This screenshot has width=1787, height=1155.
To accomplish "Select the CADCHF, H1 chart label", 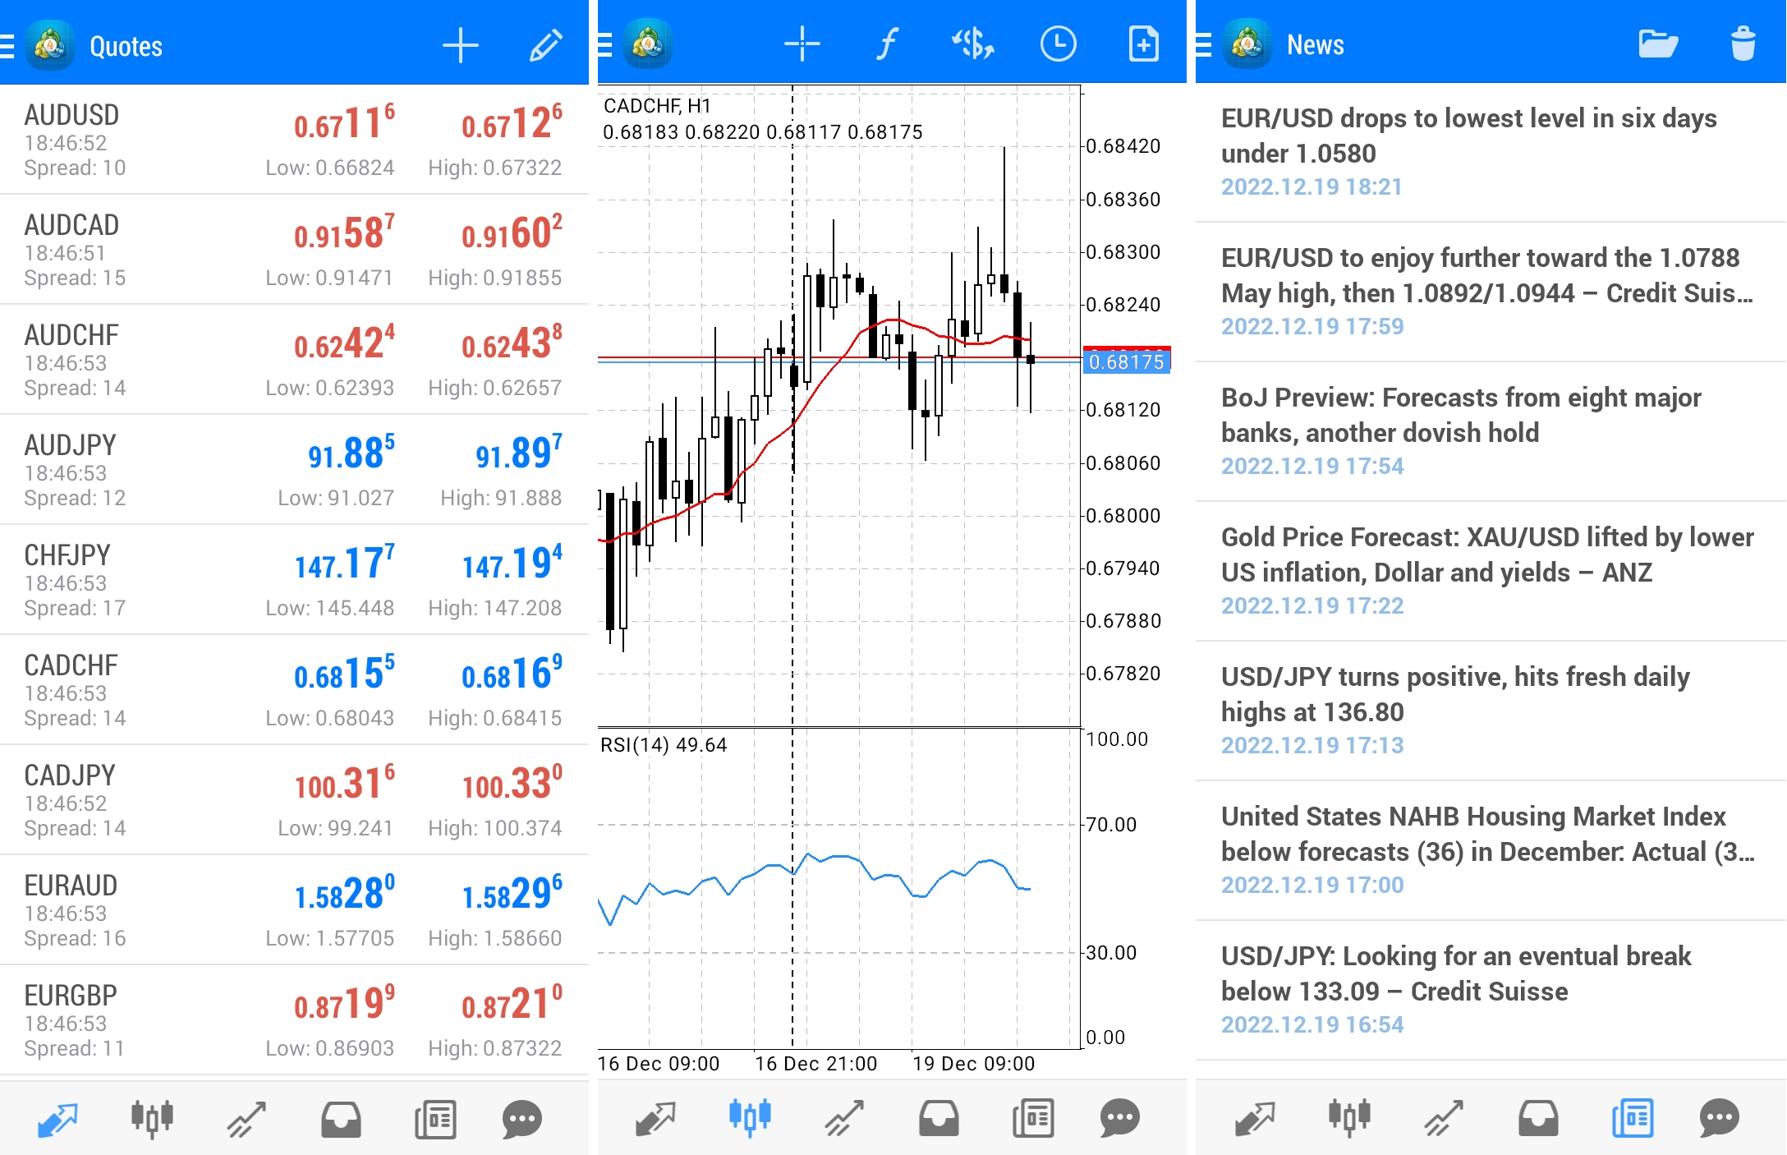I will [x=657, y=106].
